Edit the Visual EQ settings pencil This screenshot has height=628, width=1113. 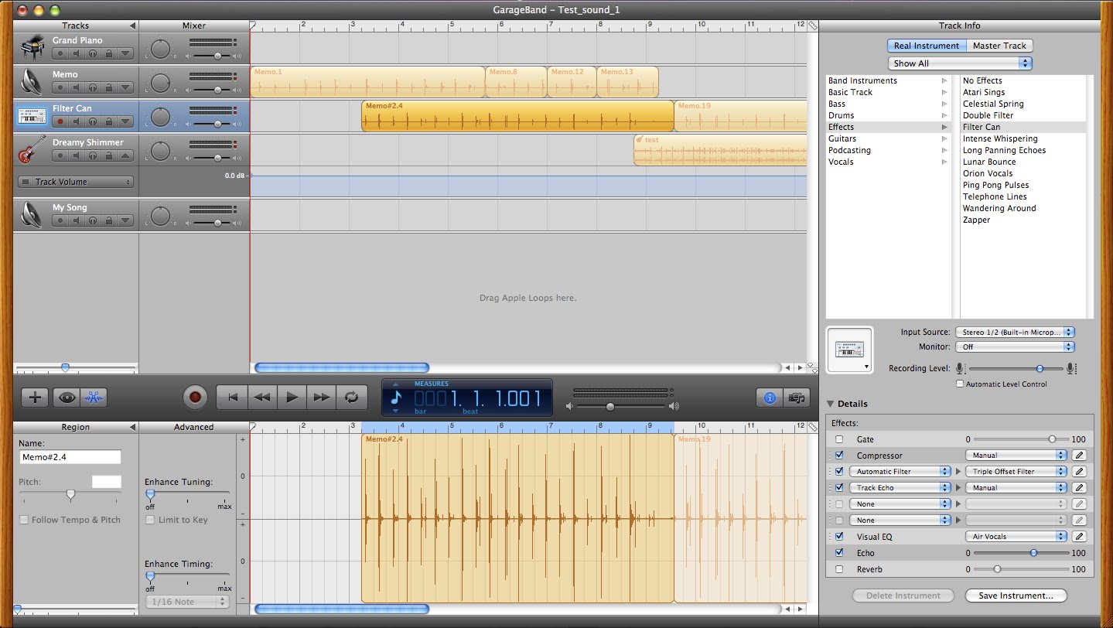(1079, 537)
